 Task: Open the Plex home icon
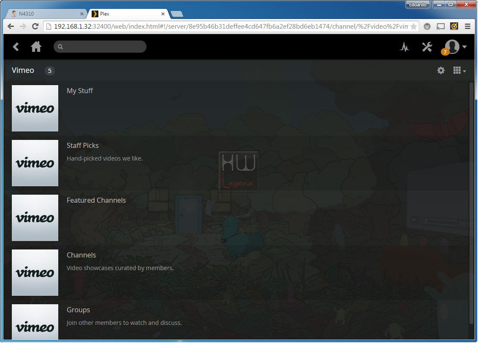[36, 47]
